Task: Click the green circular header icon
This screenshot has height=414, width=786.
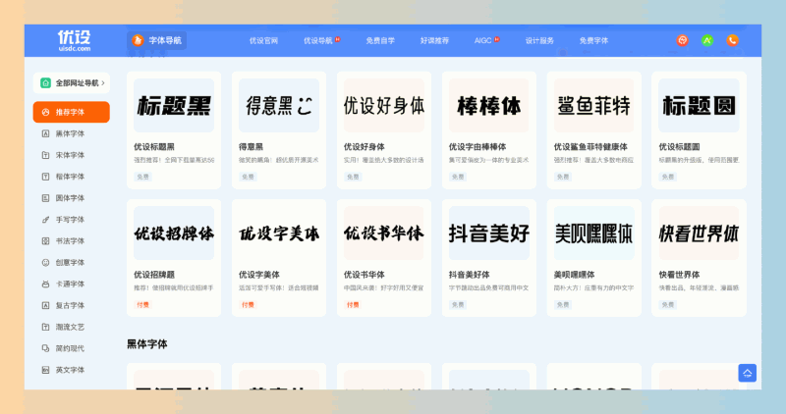Action: pos(707,40)
